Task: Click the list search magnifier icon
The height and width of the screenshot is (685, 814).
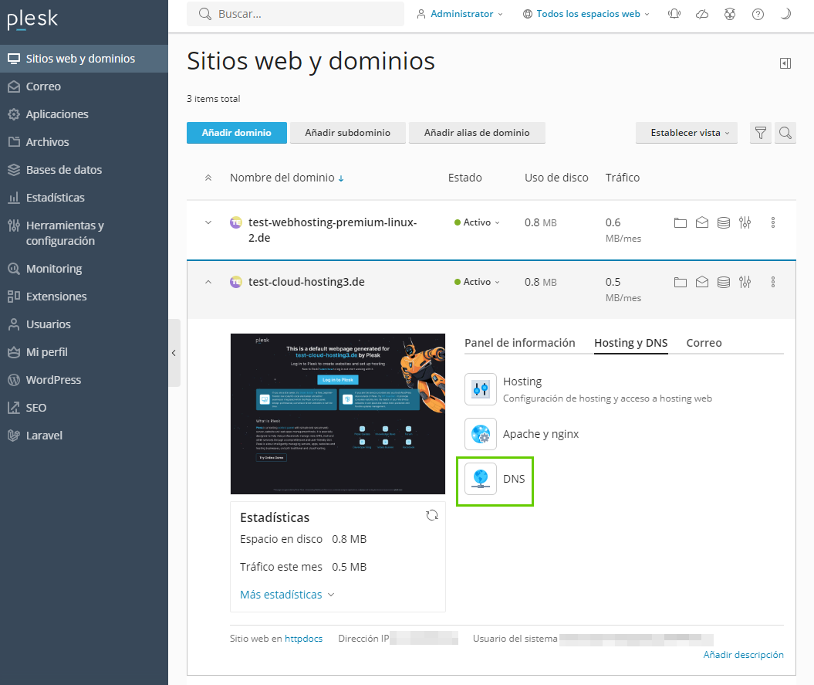Action: tap(785, 133)
